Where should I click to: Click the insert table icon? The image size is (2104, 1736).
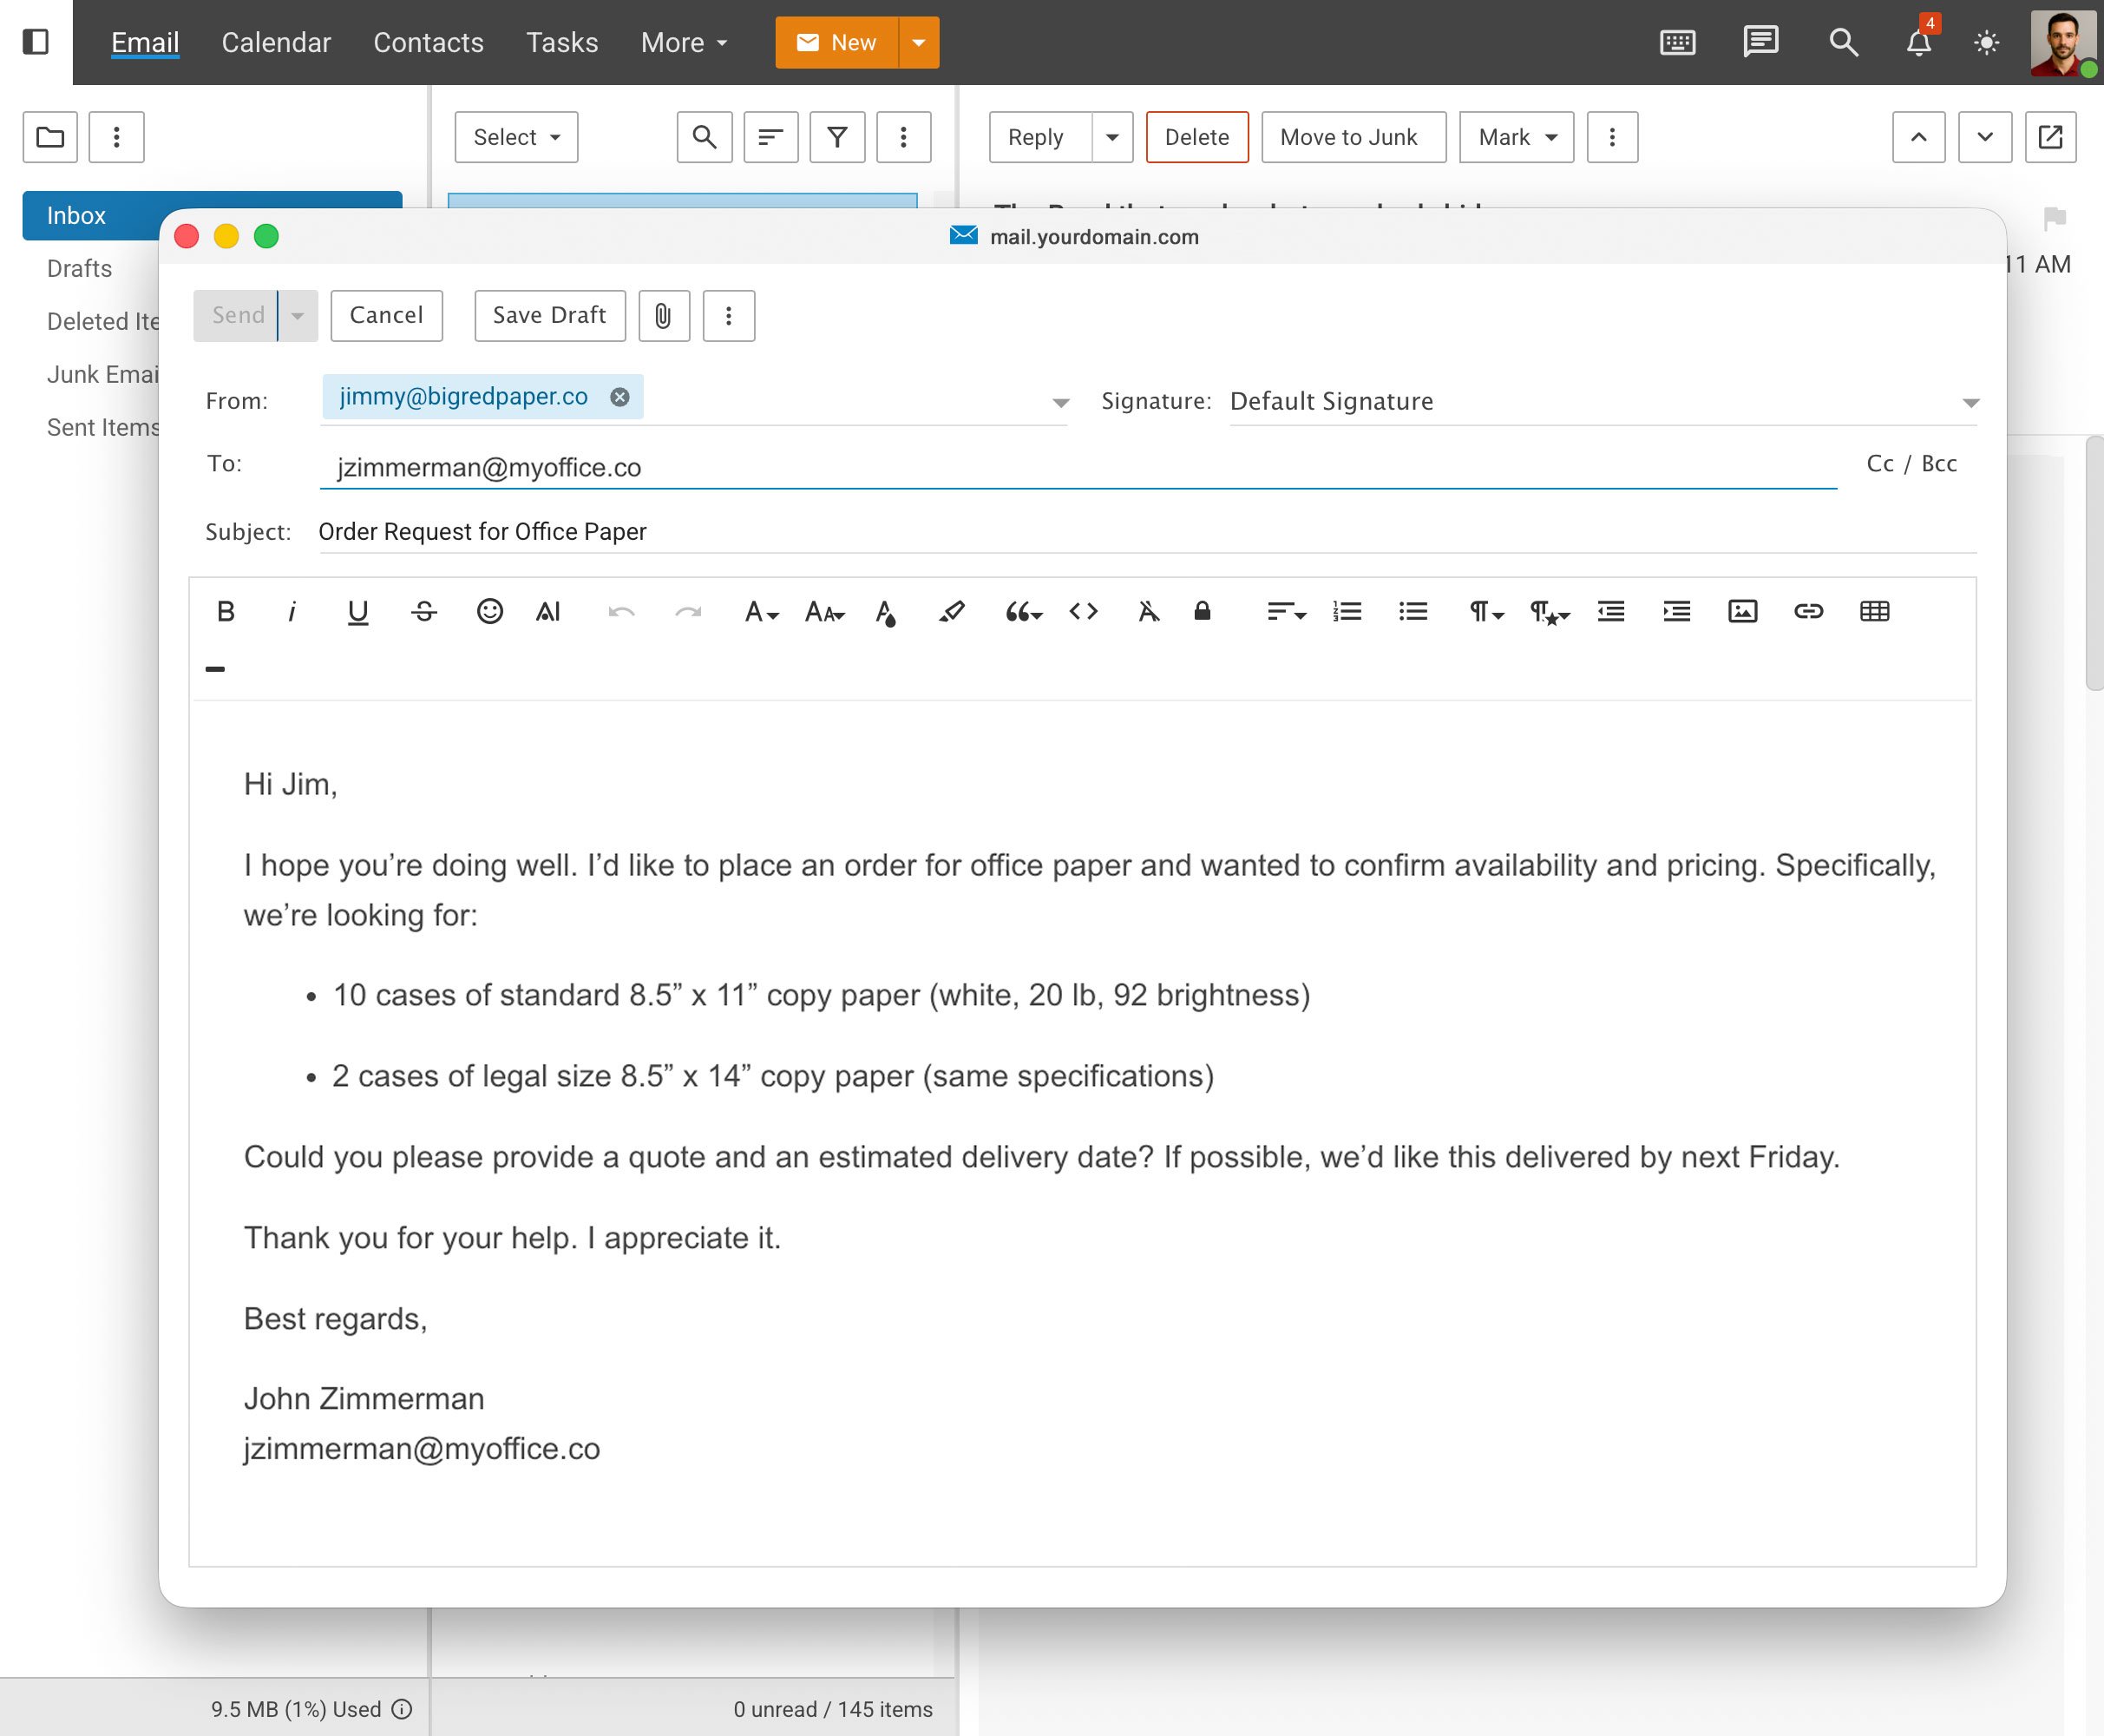coord(1873,611)
